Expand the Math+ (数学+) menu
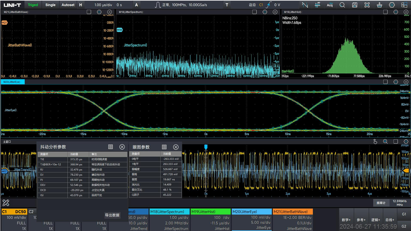The image size is (411, 231). [346, 220]
